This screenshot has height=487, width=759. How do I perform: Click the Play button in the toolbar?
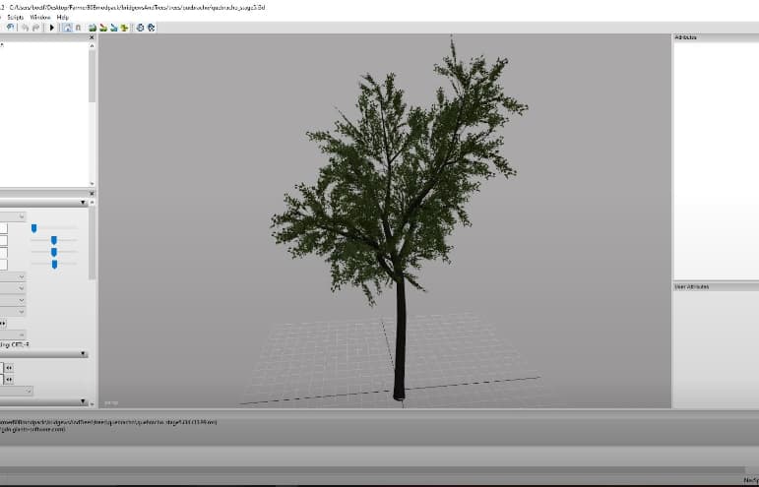[52, 28]
